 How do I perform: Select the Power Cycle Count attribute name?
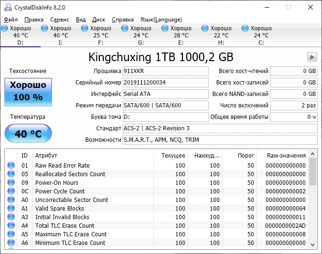pos(60,191)
